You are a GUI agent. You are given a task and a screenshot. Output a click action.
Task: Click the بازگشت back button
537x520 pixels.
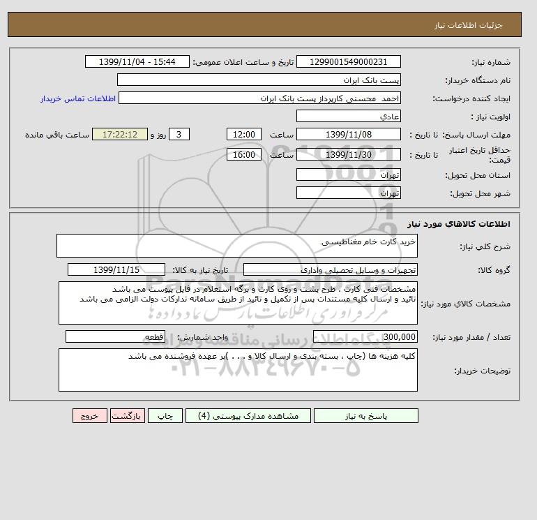[x=128, y=416]
